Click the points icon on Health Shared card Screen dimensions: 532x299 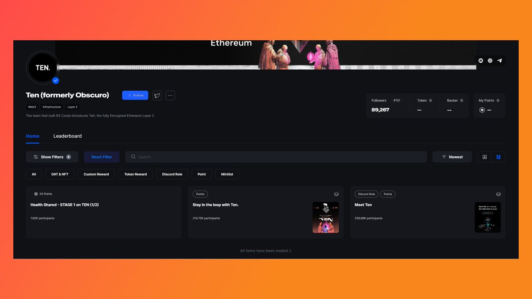pyautogui.click(x=36, y=194)
